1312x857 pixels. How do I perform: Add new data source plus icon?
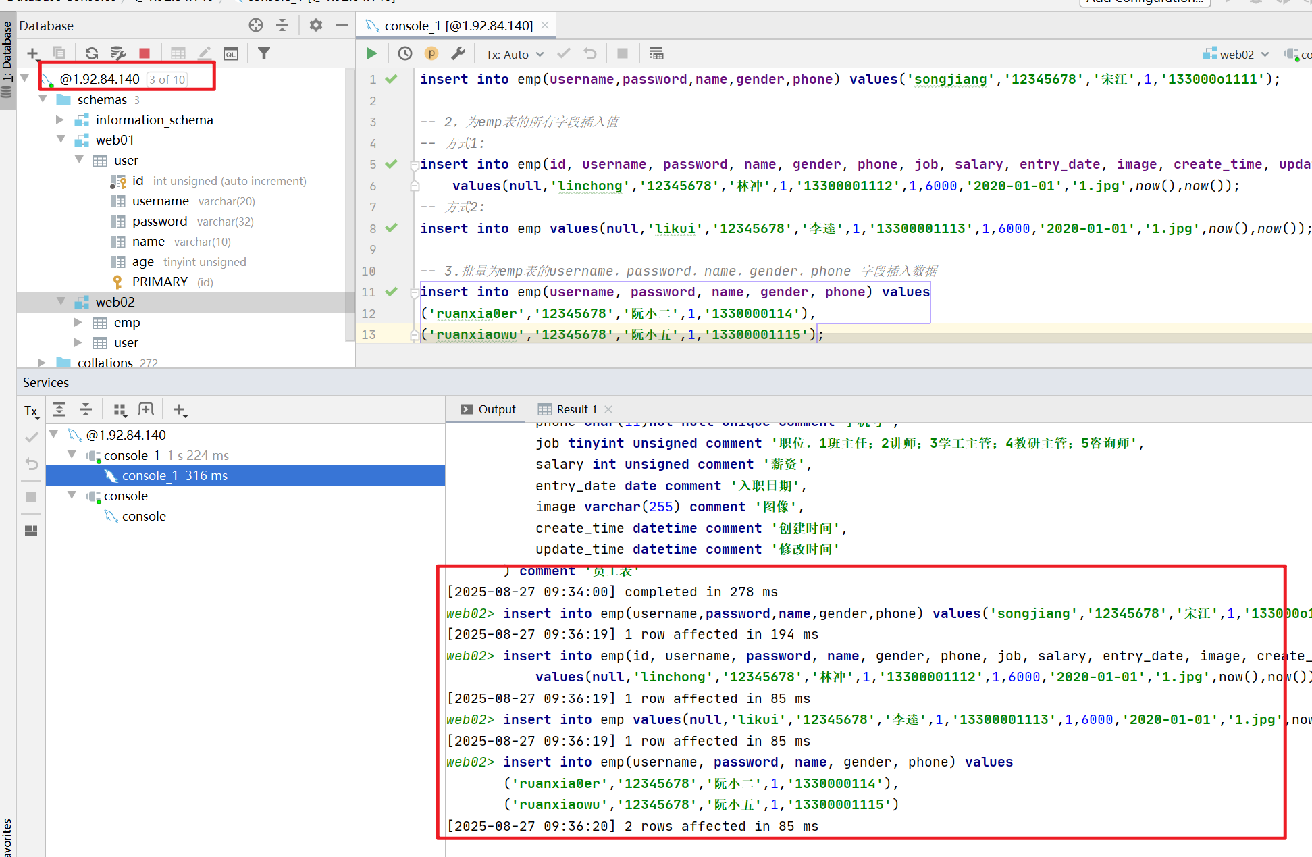click(32, 53)
